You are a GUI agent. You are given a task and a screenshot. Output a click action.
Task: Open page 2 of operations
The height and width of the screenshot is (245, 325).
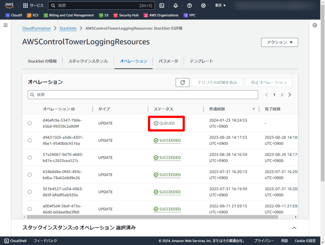point(282,95)
